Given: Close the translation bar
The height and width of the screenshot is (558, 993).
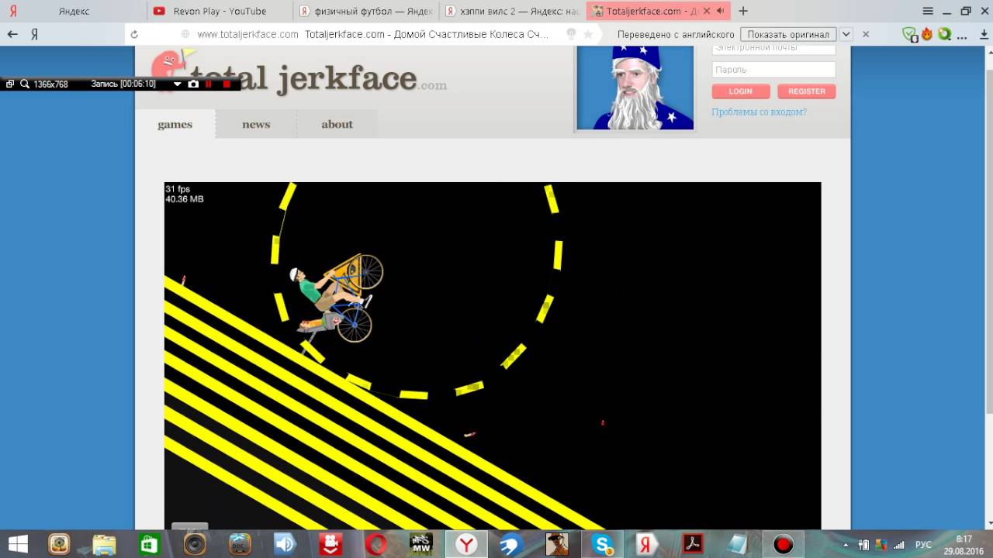Looking at the screenshot, I should [866, 34].
